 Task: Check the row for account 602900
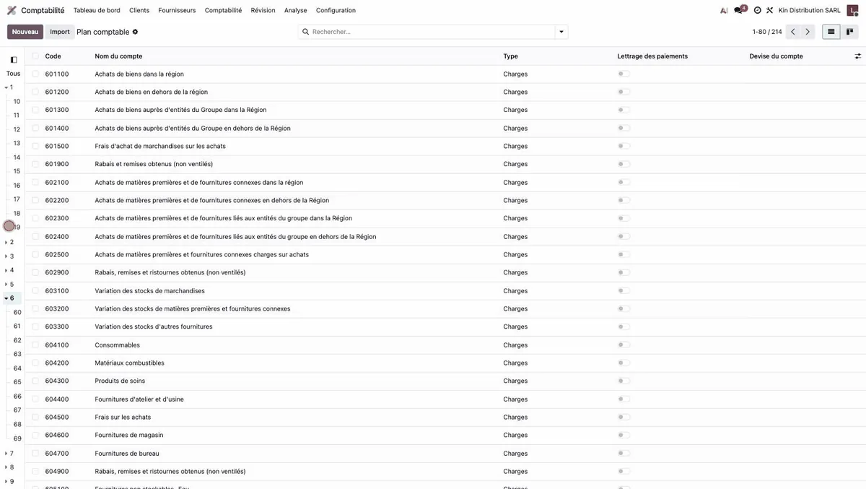(35, 272)
